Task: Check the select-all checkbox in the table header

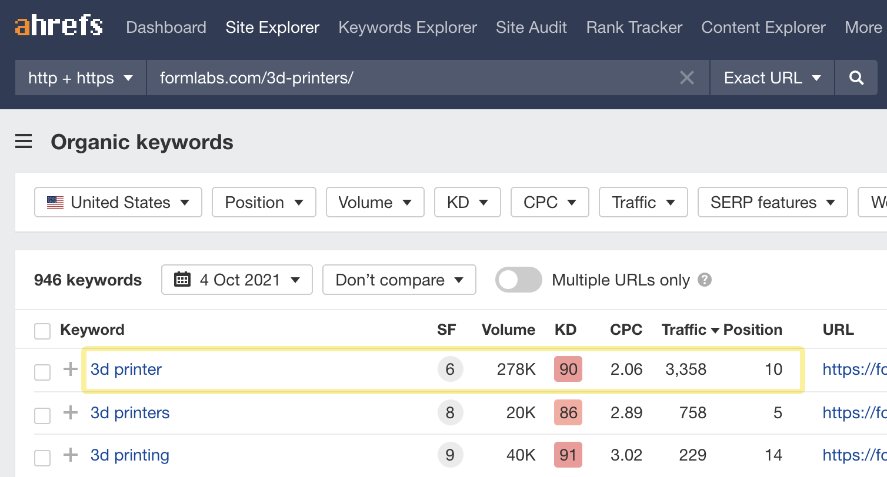Action: coord(42,331)
